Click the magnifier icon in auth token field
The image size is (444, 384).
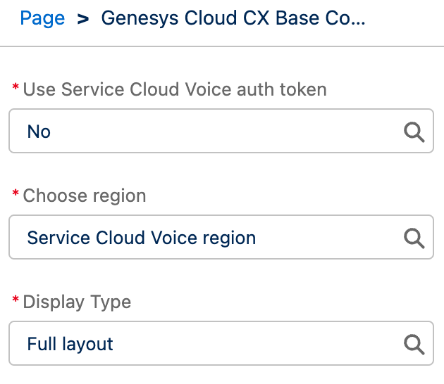click(x=414, y=132)
